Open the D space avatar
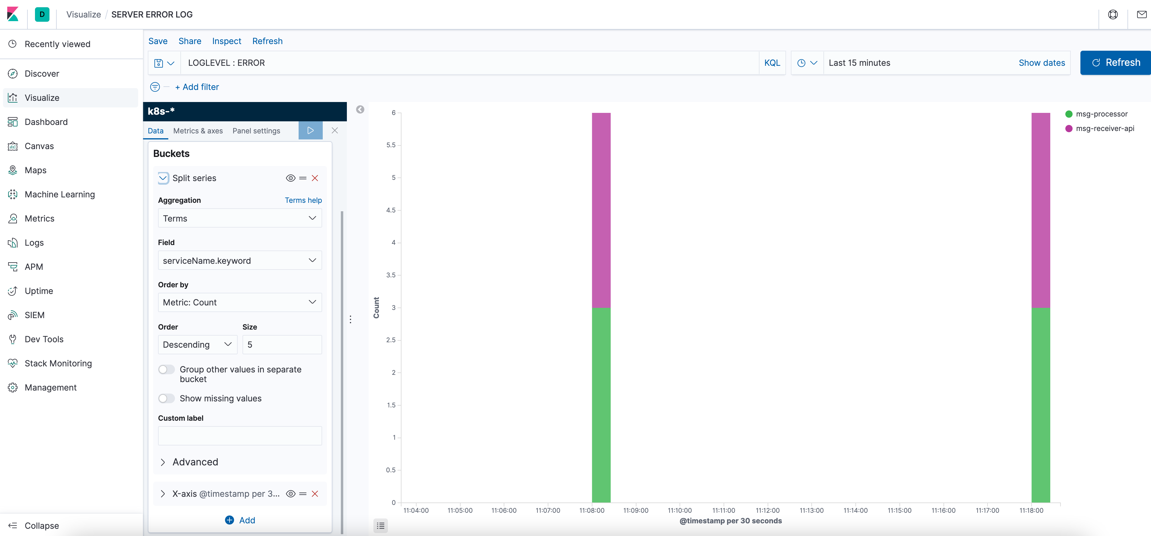Image resolution: width=1151 pixels, height=536 pixels. (42, 14)
